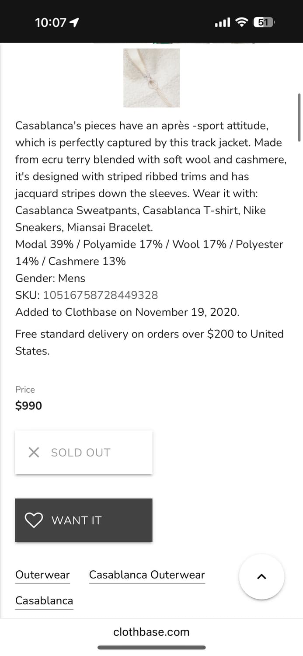Tap the 10:07 clock in status bar
The width and height of the screenshot is (303, 656).
50,22
